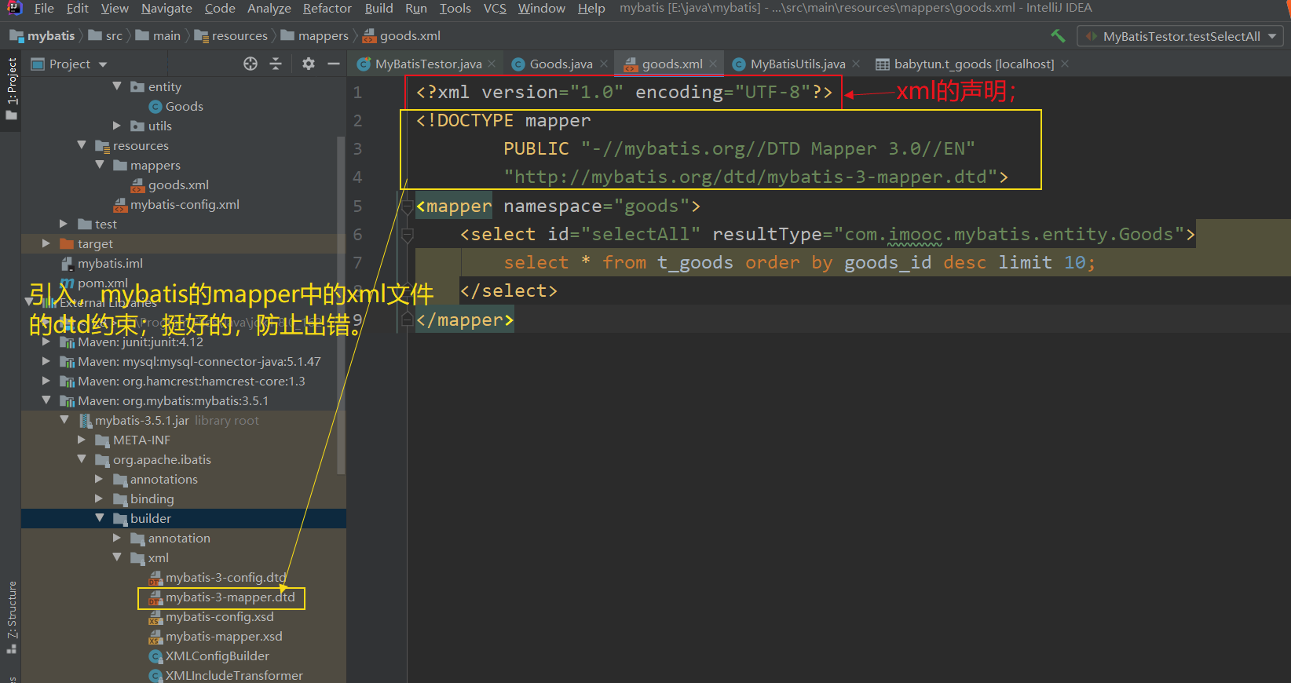Click the goods.xml breadcrumb in navigation bar
Image resolution: width=1291 pixels, height=683 pixels.
[401, 35]
